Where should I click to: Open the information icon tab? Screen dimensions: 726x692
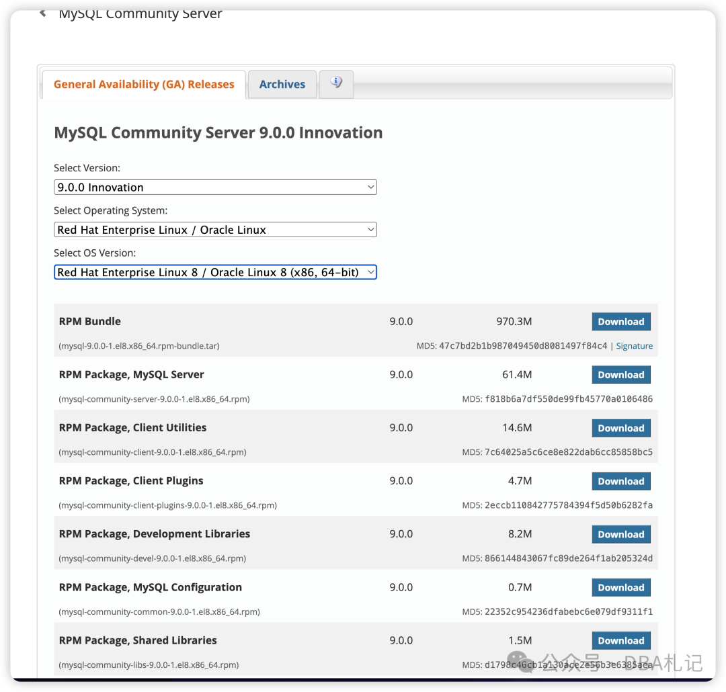point(336,84)
